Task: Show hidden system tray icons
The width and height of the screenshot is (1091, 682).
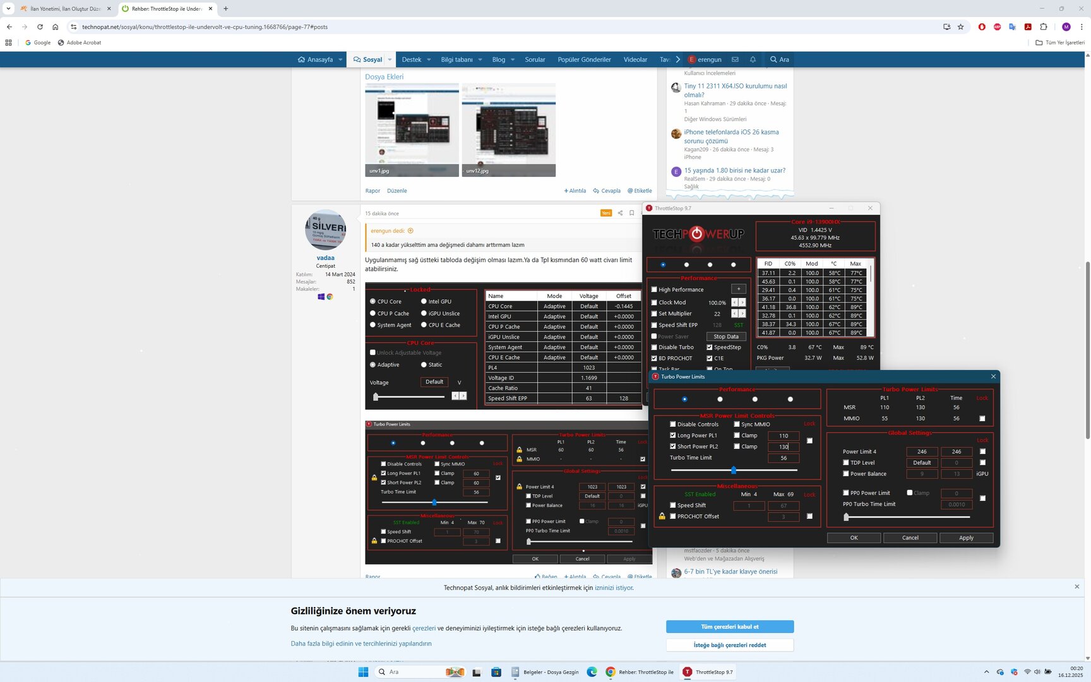Action: [986, 672]
